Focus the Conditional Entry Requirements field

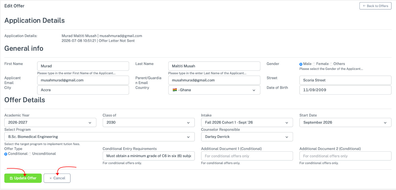coord(149,156)
